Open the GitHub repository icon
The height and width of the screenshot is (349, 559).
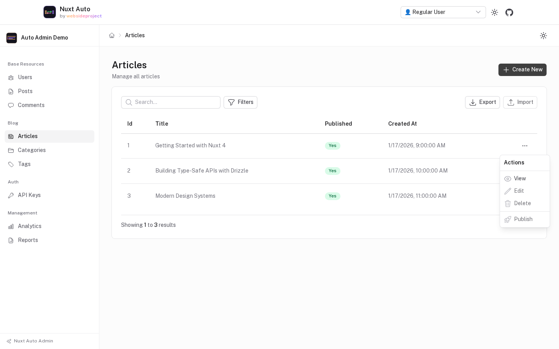coord(509,12)
